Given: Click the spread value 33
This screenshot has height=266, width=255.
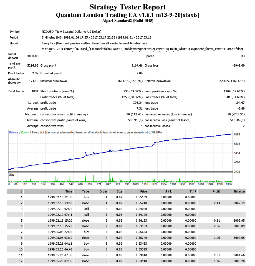Looking at the screenshot, I should pyautogui.click(x=243, y=56).
